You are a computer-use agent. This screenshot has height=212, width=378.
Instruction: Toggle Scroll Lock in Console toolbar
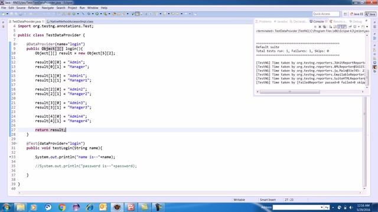(x=335, y=27)
